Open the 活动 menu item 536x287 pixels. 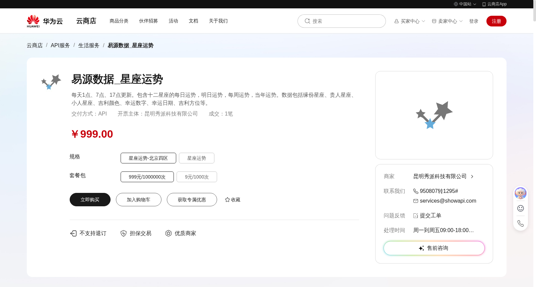tap(173, 21)
